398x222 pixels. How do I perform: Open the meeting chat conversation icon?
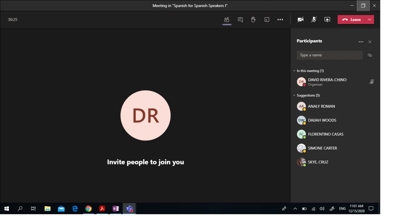[240, 20]
